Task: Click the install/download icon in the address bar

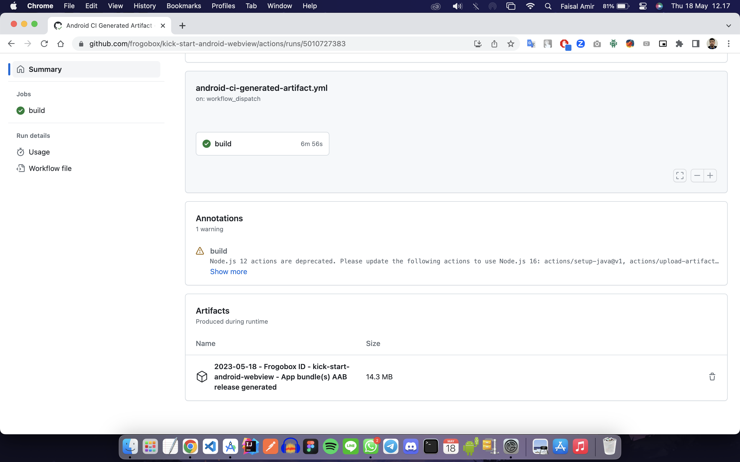Action: [x=478, y=44]
